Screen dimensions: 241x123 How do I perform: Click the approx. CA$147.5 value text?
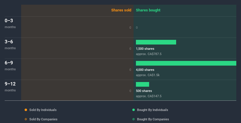[149, 96]
